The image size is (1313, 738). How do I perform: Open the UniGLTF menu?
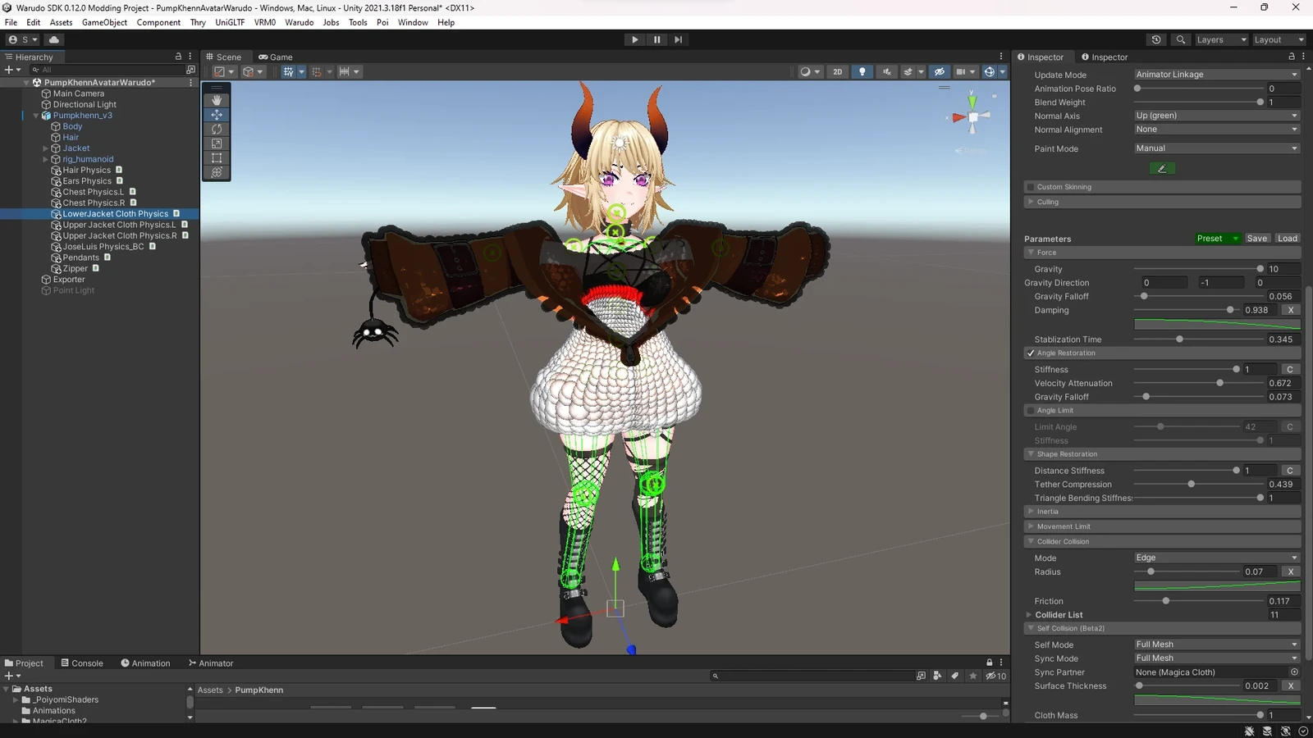point(230,22)
